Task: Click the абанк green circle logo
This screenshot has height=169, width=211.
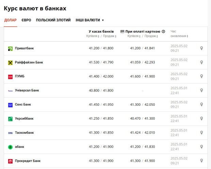Action: 10,147
